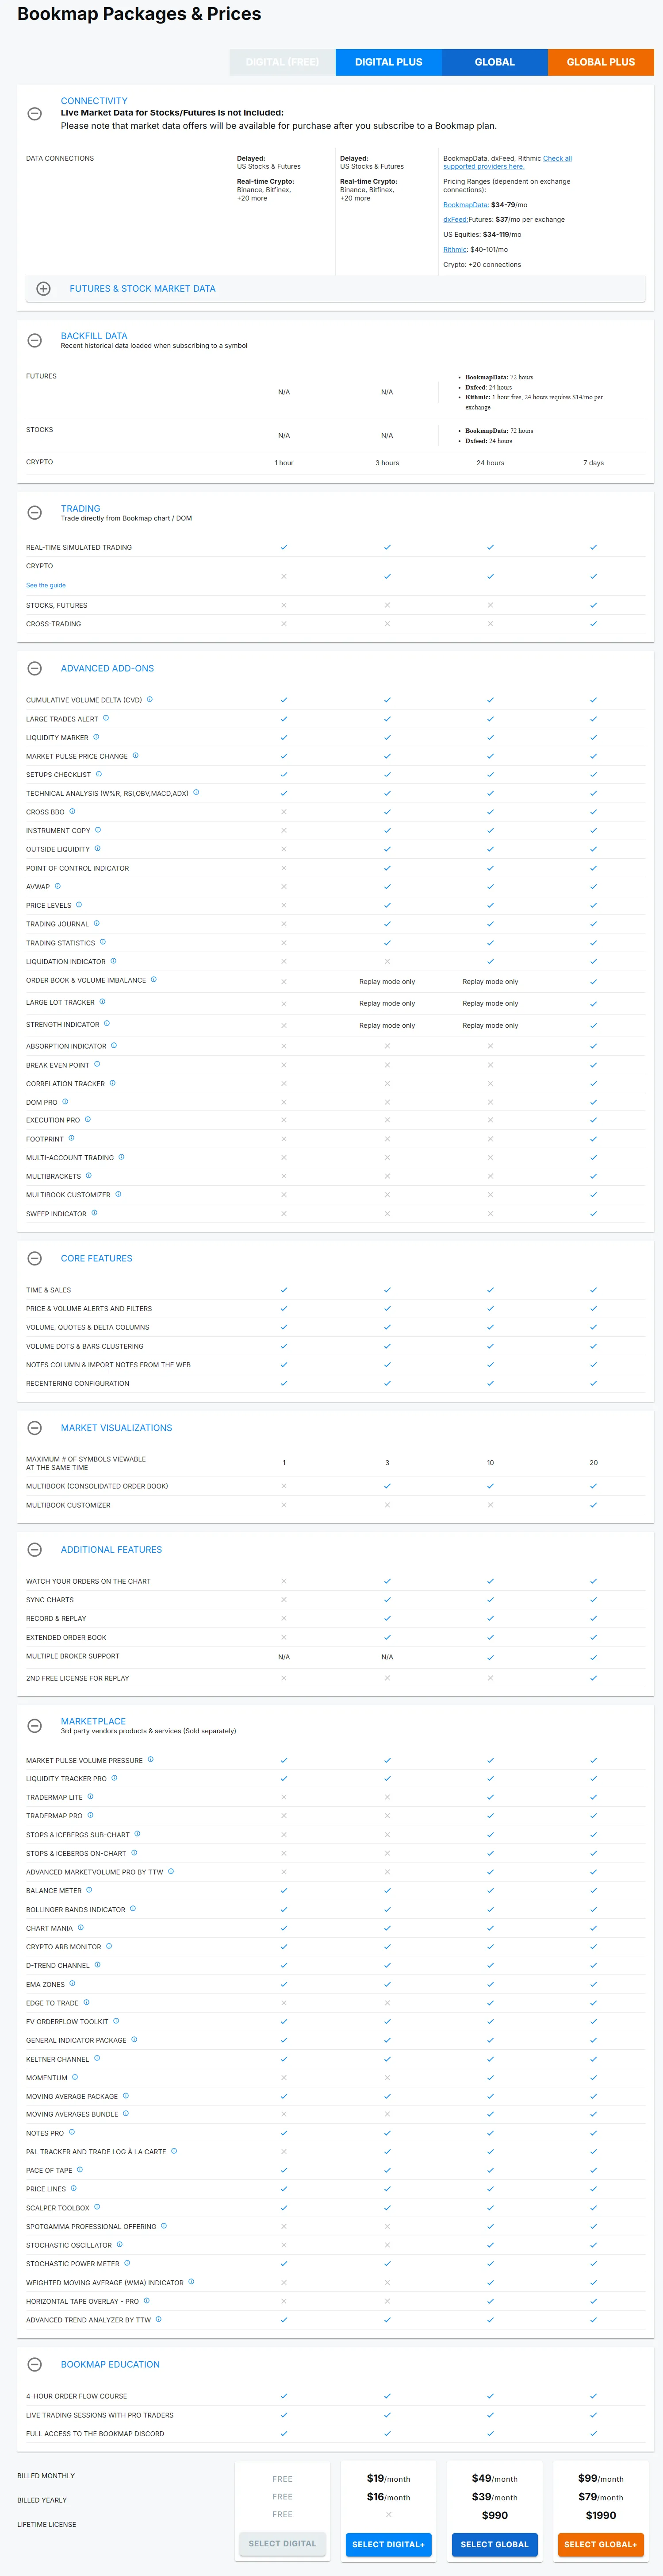Collapse the Advanced Add-ons section
The width and height of the screenshot is (663, 2576).
pos(34,668)
